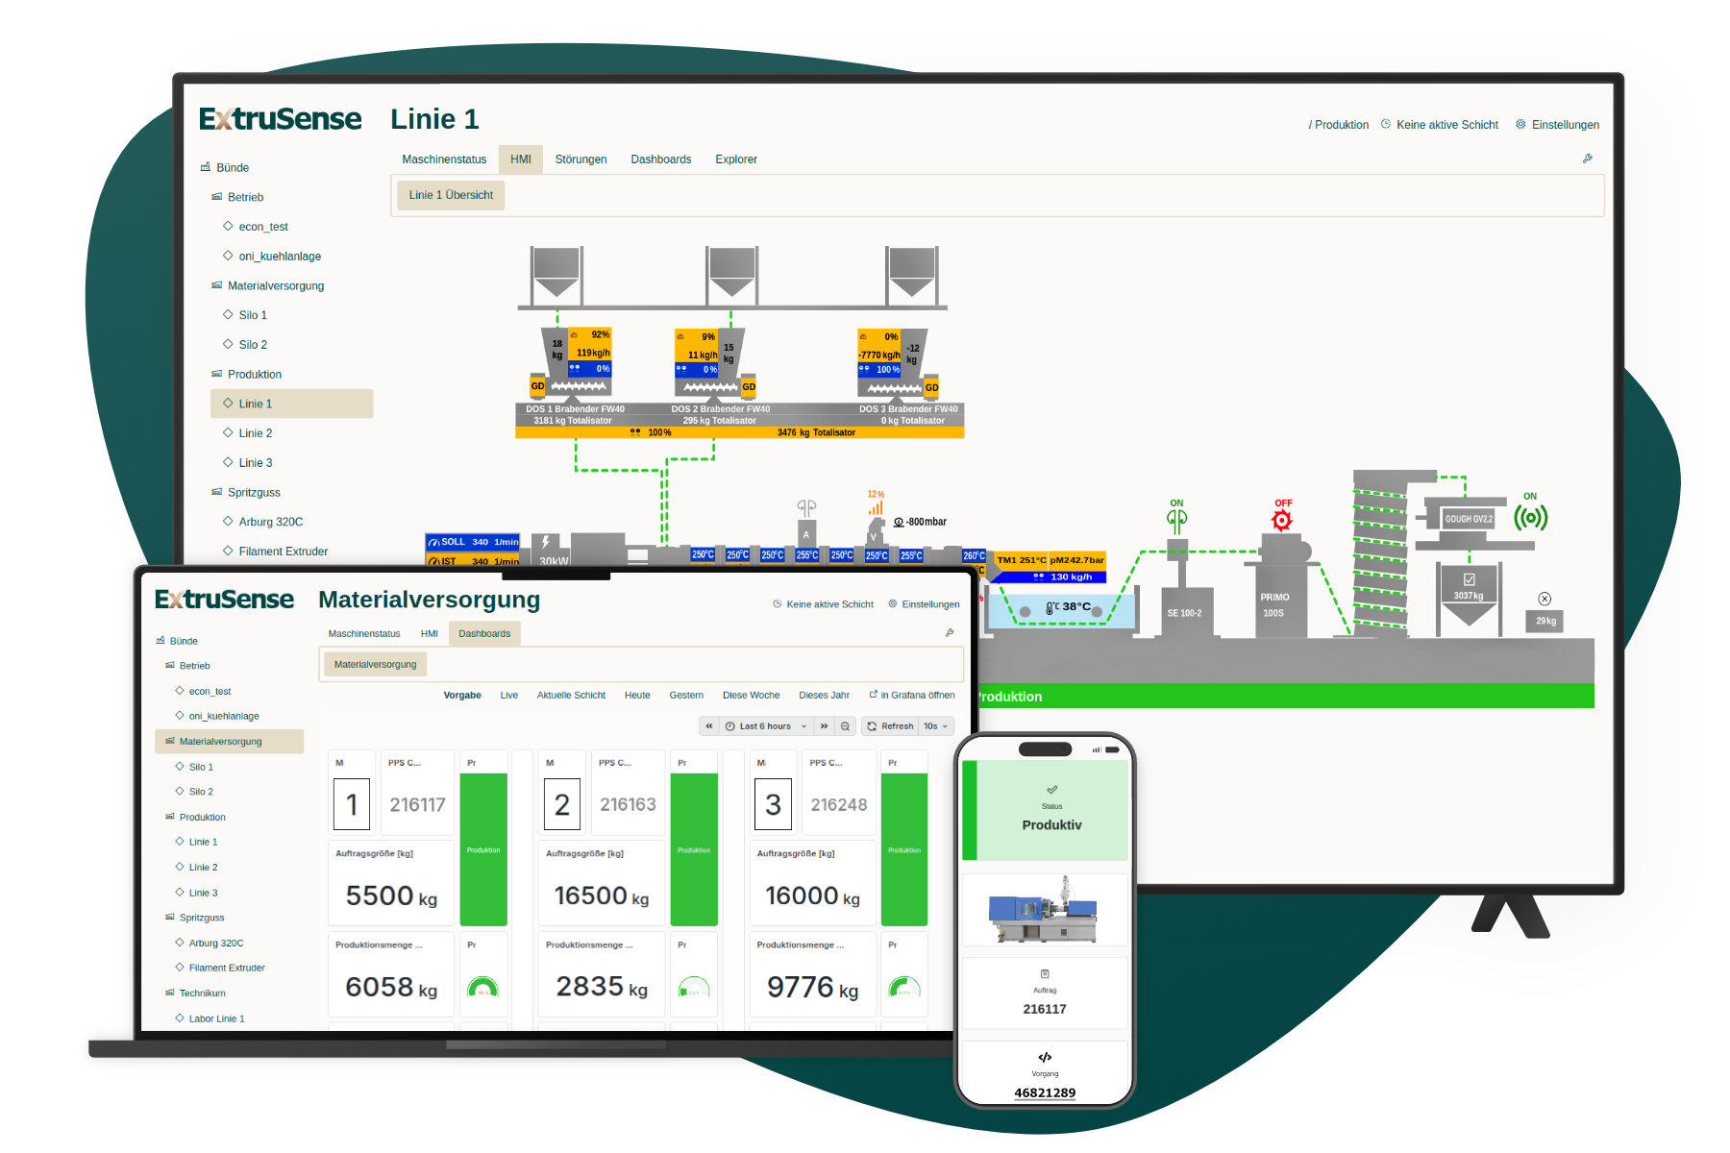Click the 'DOS 2 Brabender FW40' label

721,409
